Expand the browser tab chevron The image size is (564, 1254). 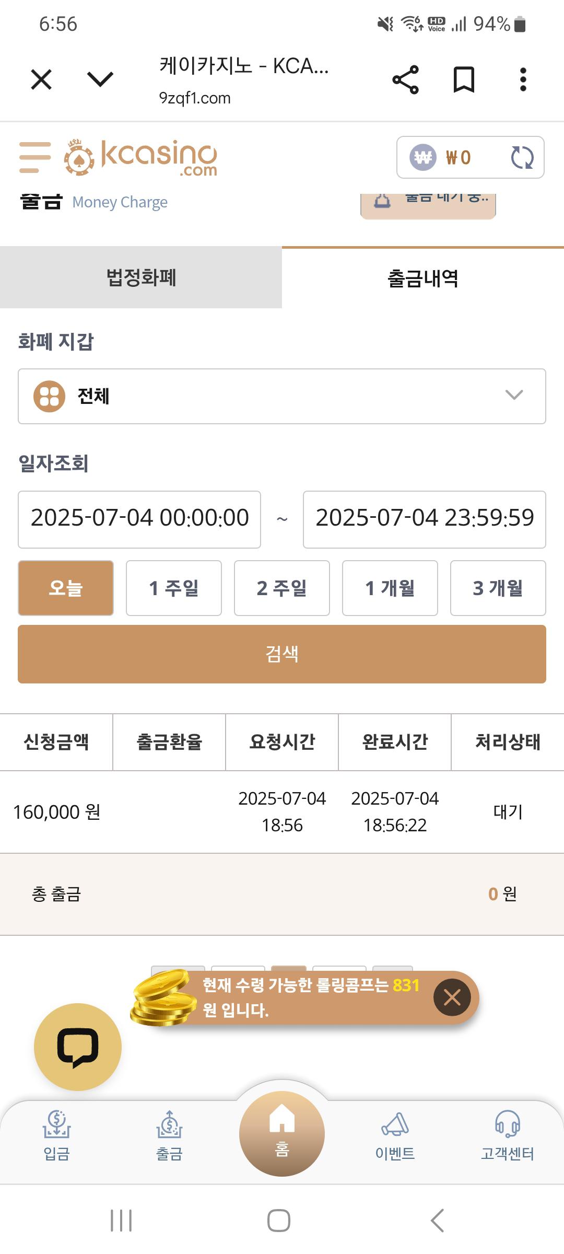coord(100,79)
